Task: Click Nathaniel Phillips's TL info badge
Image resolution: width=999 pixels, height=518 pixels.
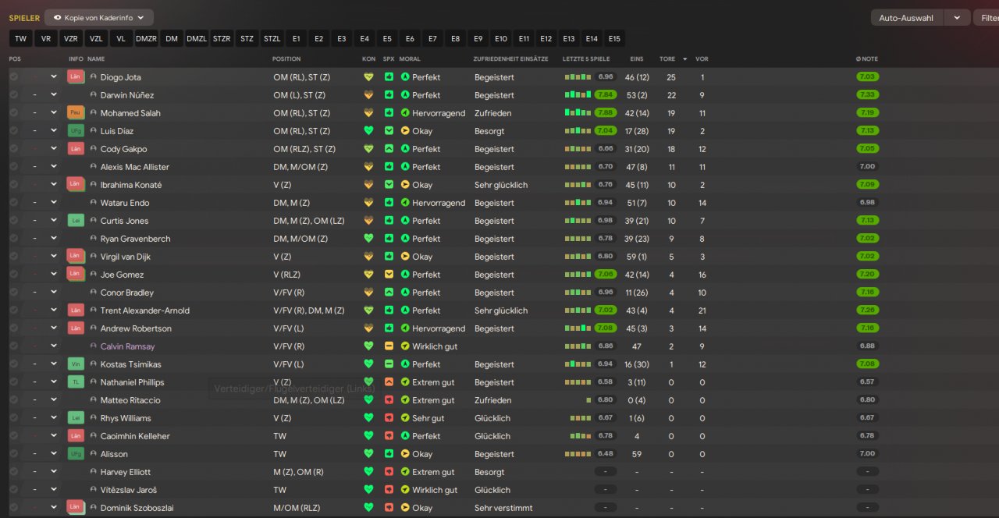Action: point(76,382)
